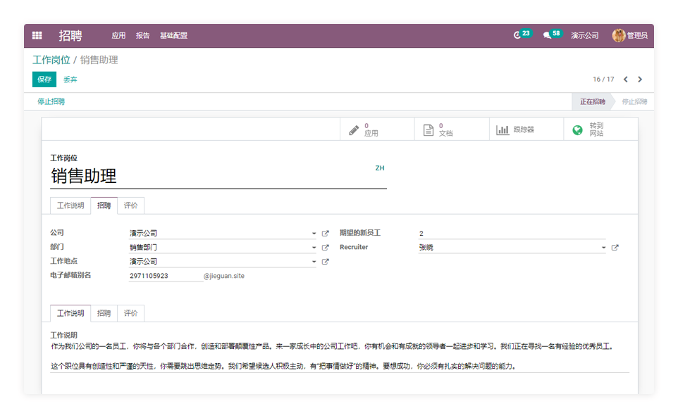Switch to the upper 评价 tab
This screenshot has width=678, height=418.
click(x=130, y=205)
